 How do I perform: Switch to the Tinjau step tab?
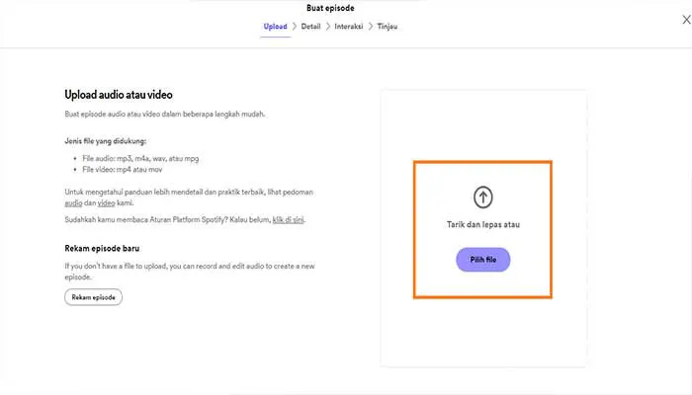point(387,27)
